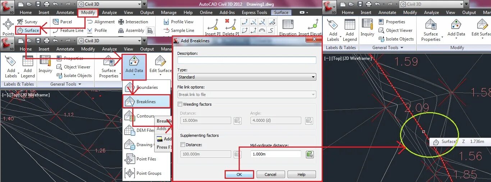Open Analyze tab in the Surface1-tooltip window
The width and height of the screenshot is (491, 182).
pos(432,13)
